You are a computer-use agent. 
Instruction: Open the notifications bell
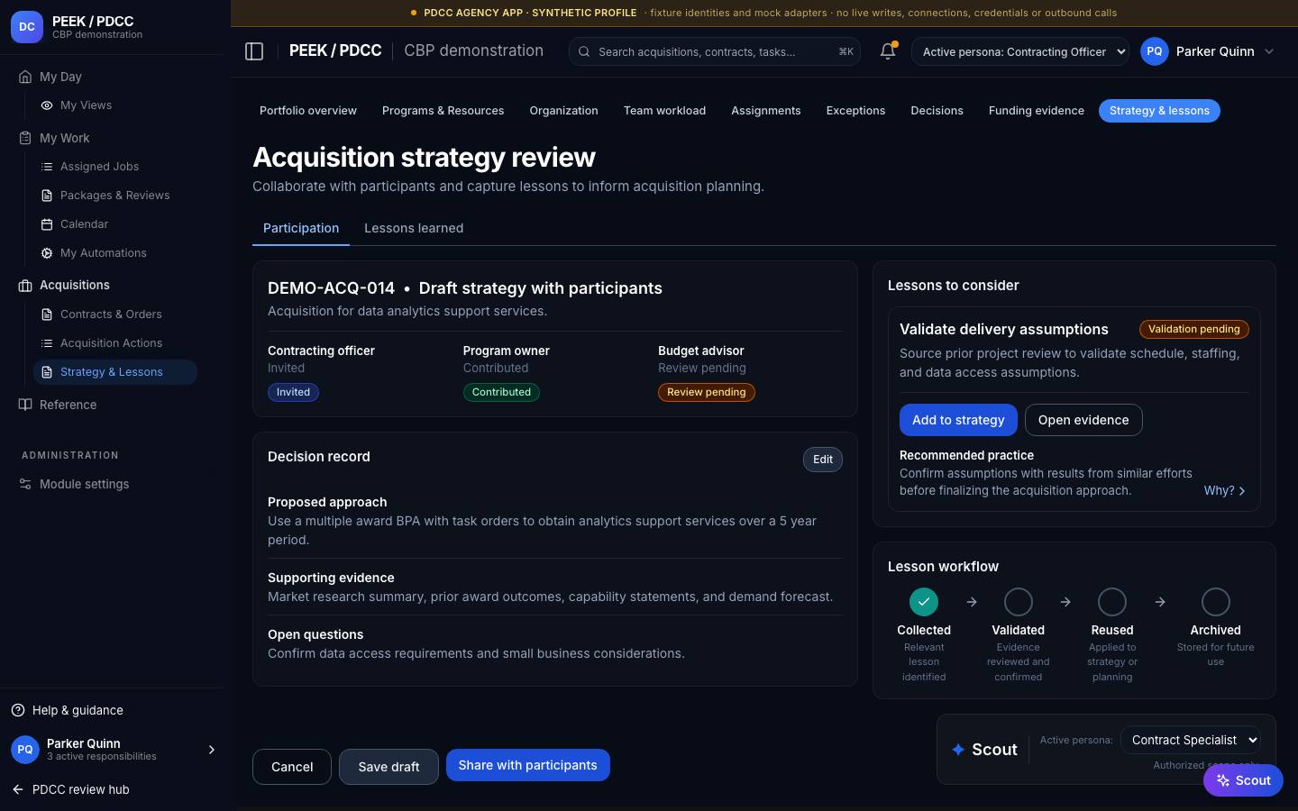(x=888, y=51)
